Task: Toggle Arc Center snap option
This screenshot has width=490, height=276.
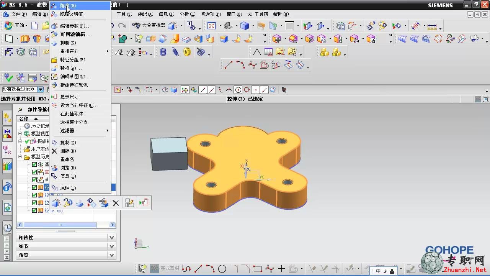Action: click(x=238, y=90)
